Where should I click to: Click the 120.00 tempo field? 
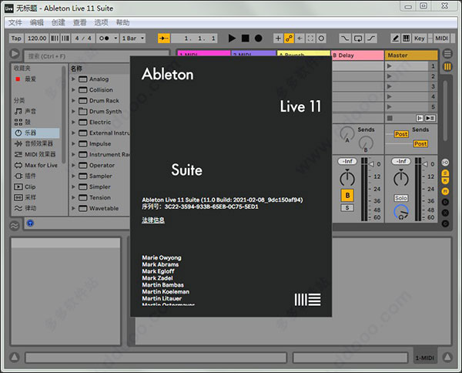(x=37, y=39)
